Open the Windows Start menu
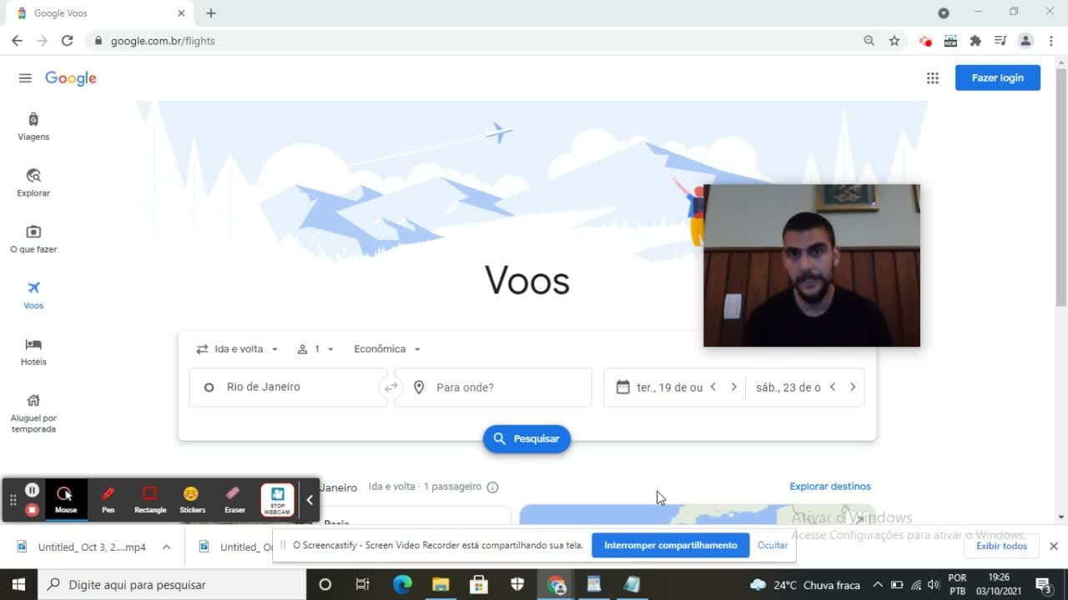 coord(18,585)
